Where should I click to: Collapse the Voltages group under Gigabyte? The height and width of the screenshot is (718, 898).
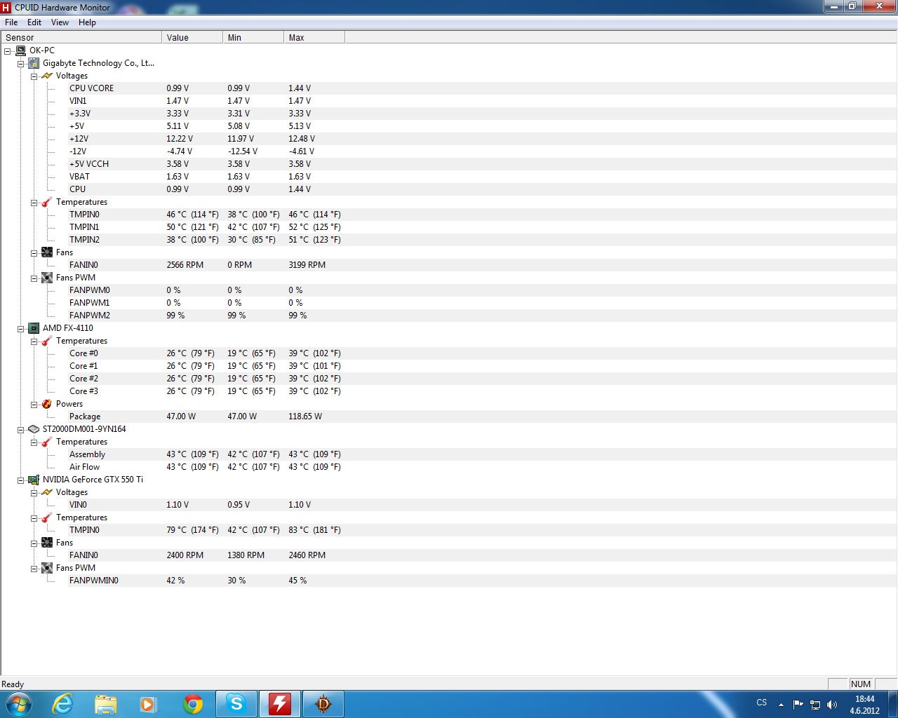[x=34, y=76]
